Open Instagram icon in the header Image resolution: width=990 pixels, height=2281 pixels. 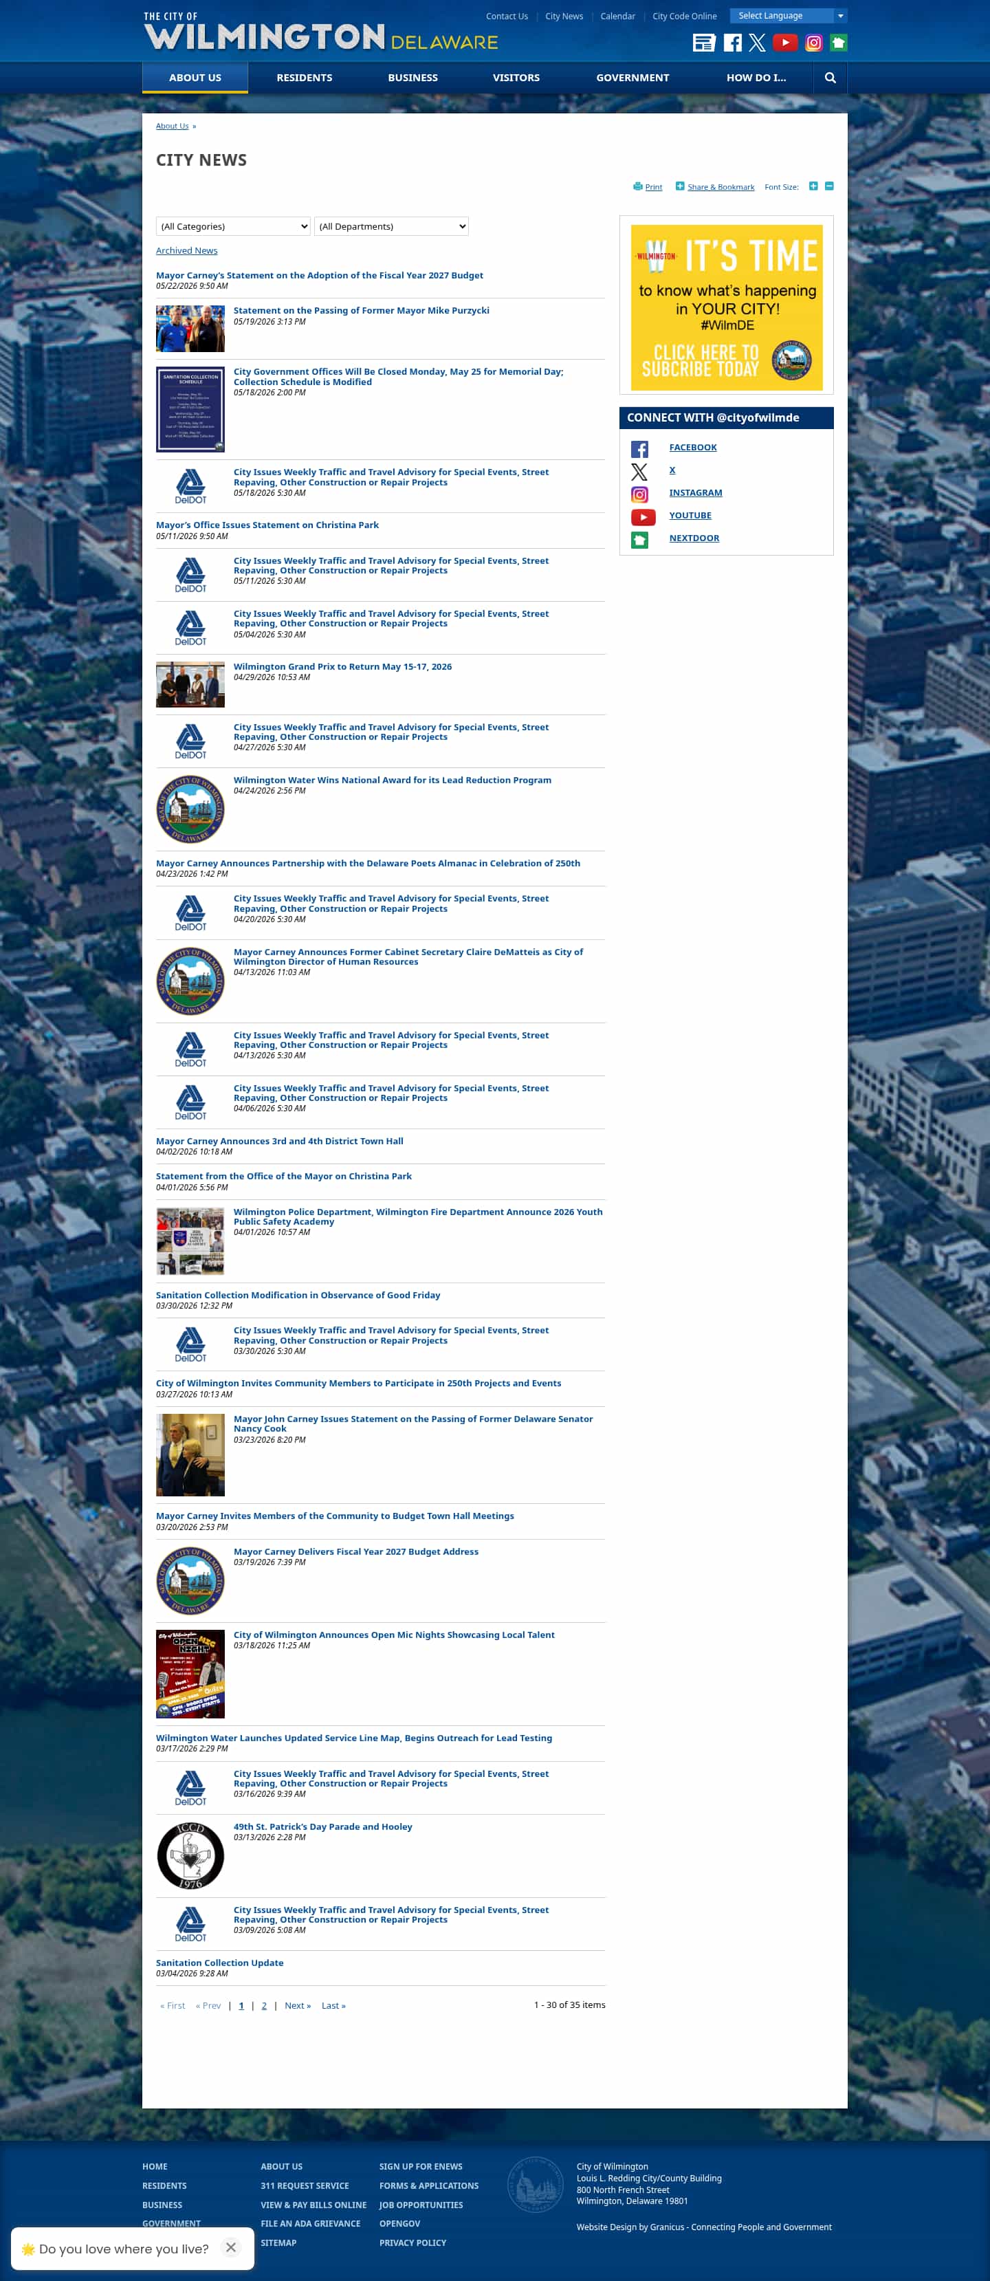[x=814, y=43]
